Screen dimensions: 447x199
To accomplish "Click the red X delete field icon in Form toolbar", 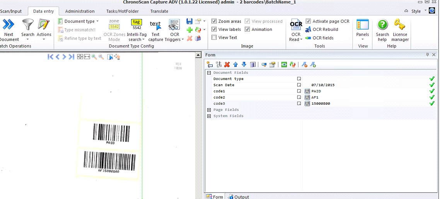I will pos(227,65).
